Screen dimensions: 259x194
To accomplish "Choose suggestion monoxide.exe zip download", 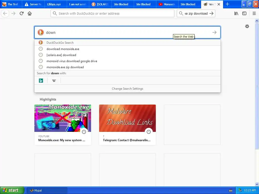I will tap(127, 67).
